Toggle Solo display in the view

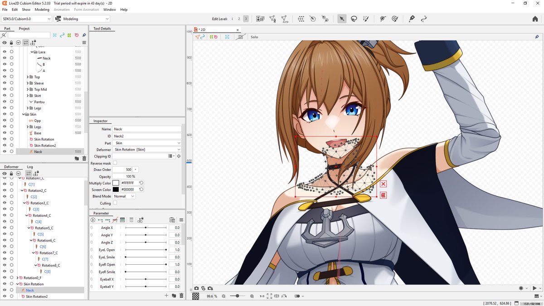[254, 37]
